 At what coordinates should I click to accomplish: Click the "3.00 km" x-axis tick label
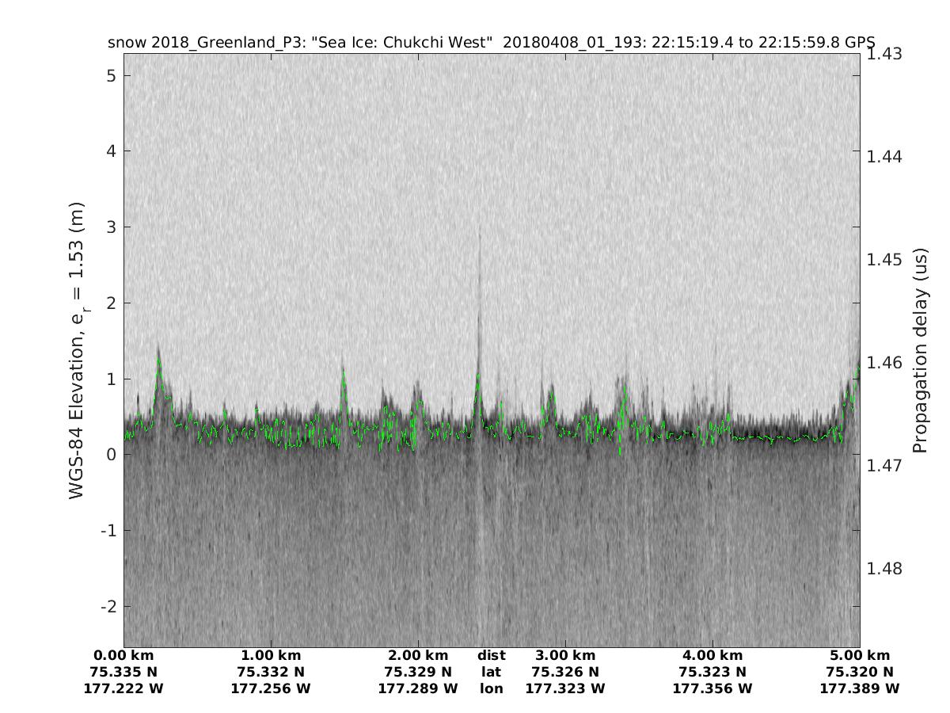click(565, 655)
